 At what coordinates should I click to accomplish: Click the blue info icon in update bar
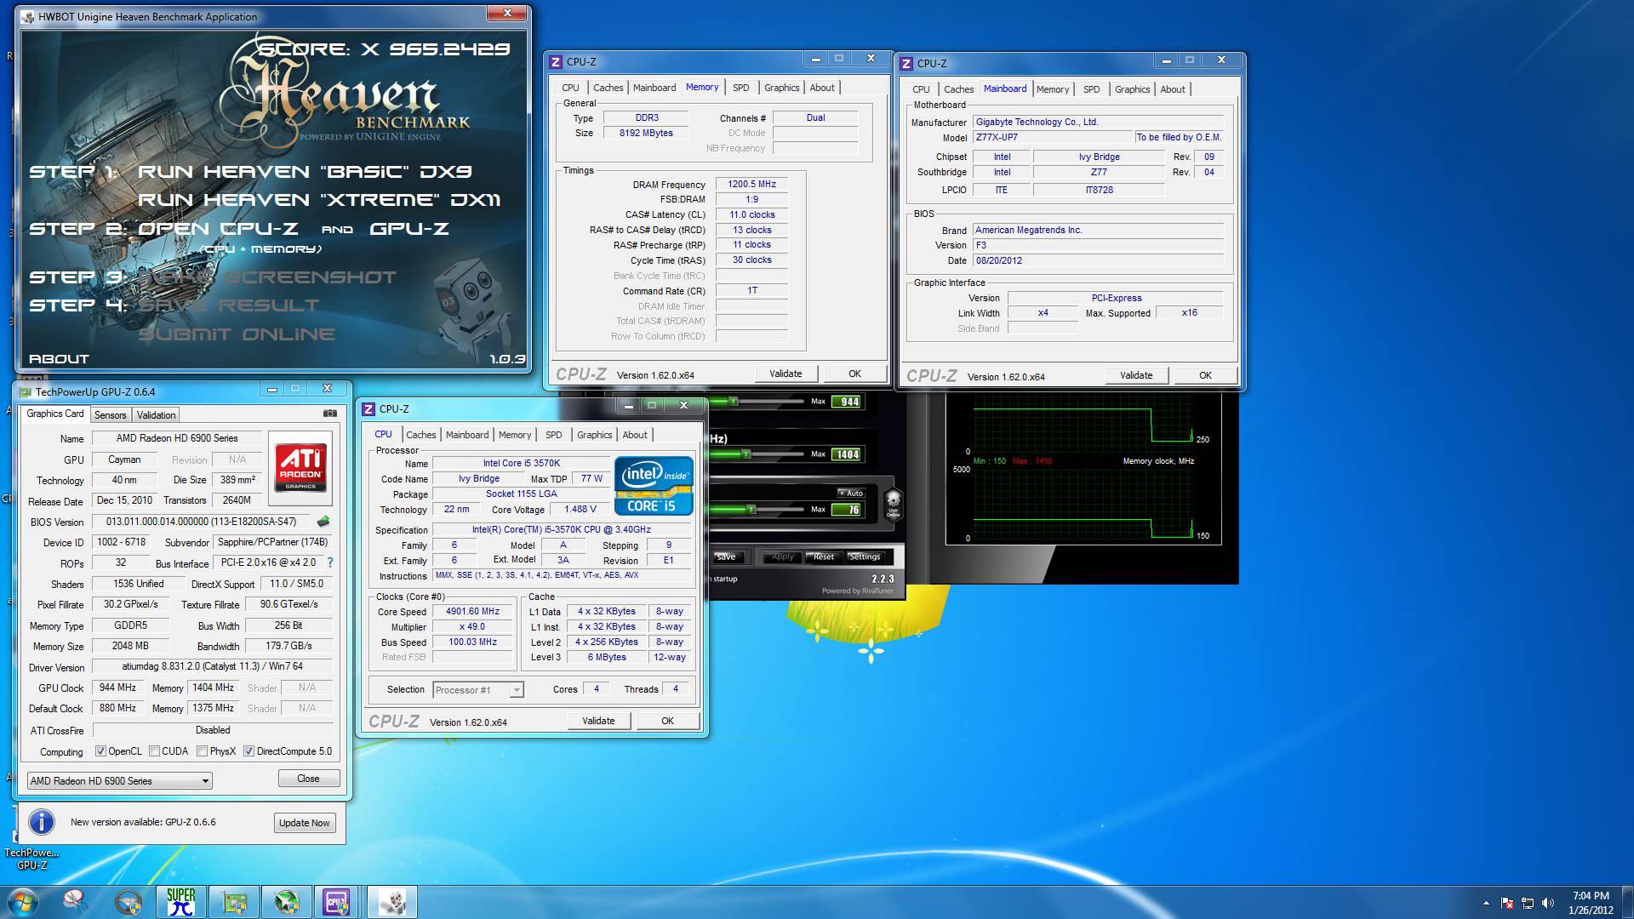pos(42,822)
